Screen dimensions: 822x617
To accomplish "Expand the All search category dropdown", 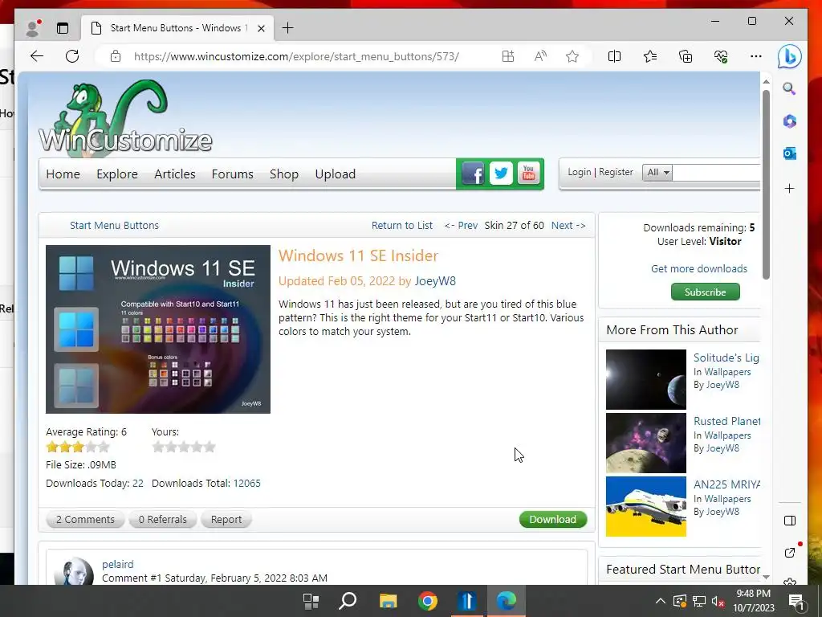I will (657, 172).
